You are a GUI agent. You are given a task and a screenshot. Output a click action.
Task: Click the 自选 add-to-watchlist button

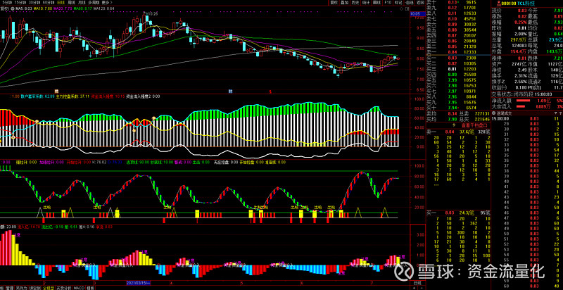coord(409,3)
